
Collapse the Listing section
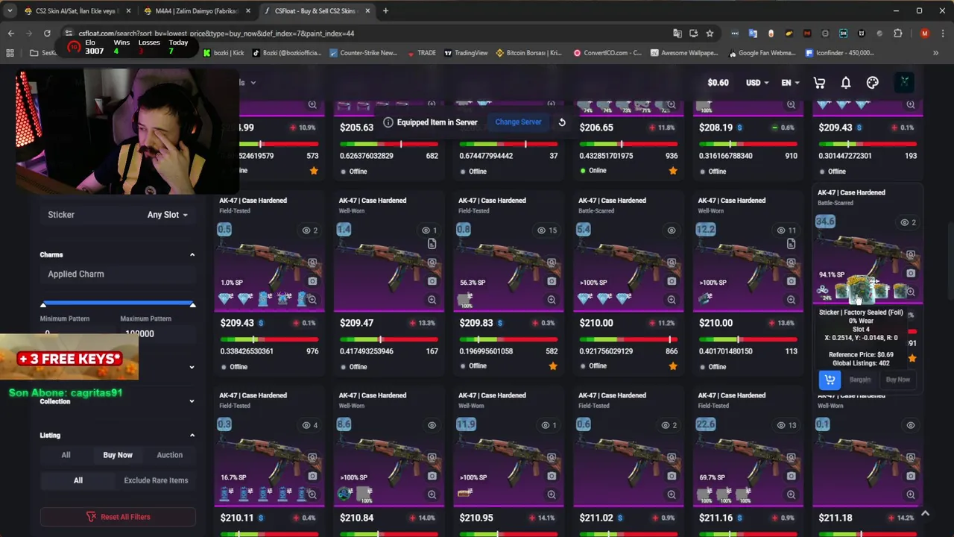[x=192, y=436]
